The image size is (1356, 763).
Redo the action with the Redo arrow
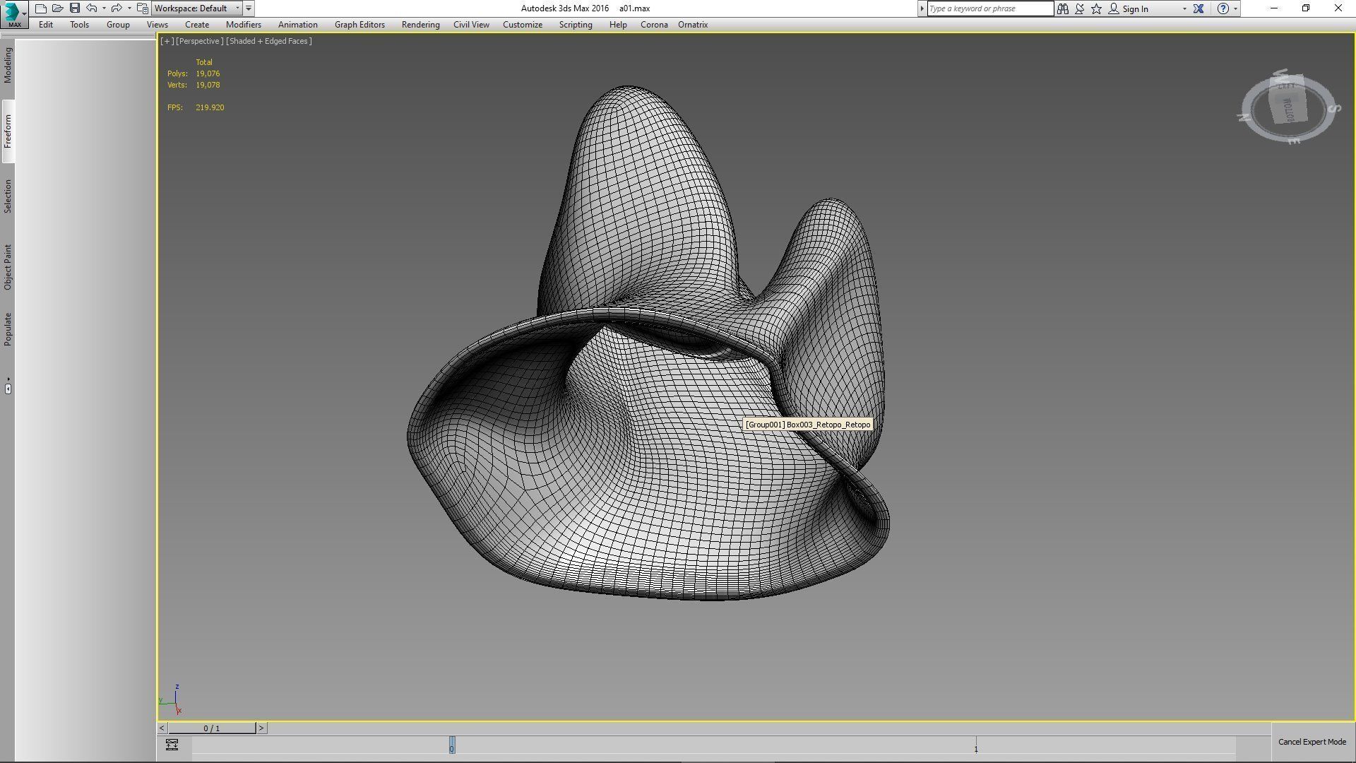click(117, 8)
